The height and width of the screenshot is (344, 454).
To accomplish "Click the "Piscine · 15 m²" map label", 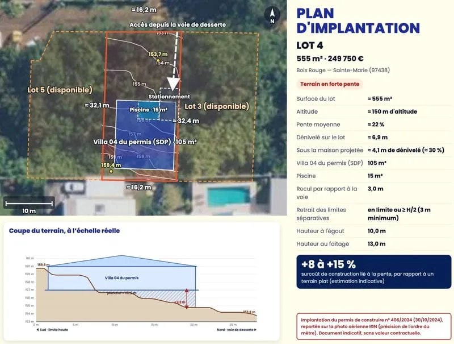I will click(x=149, y=110).
